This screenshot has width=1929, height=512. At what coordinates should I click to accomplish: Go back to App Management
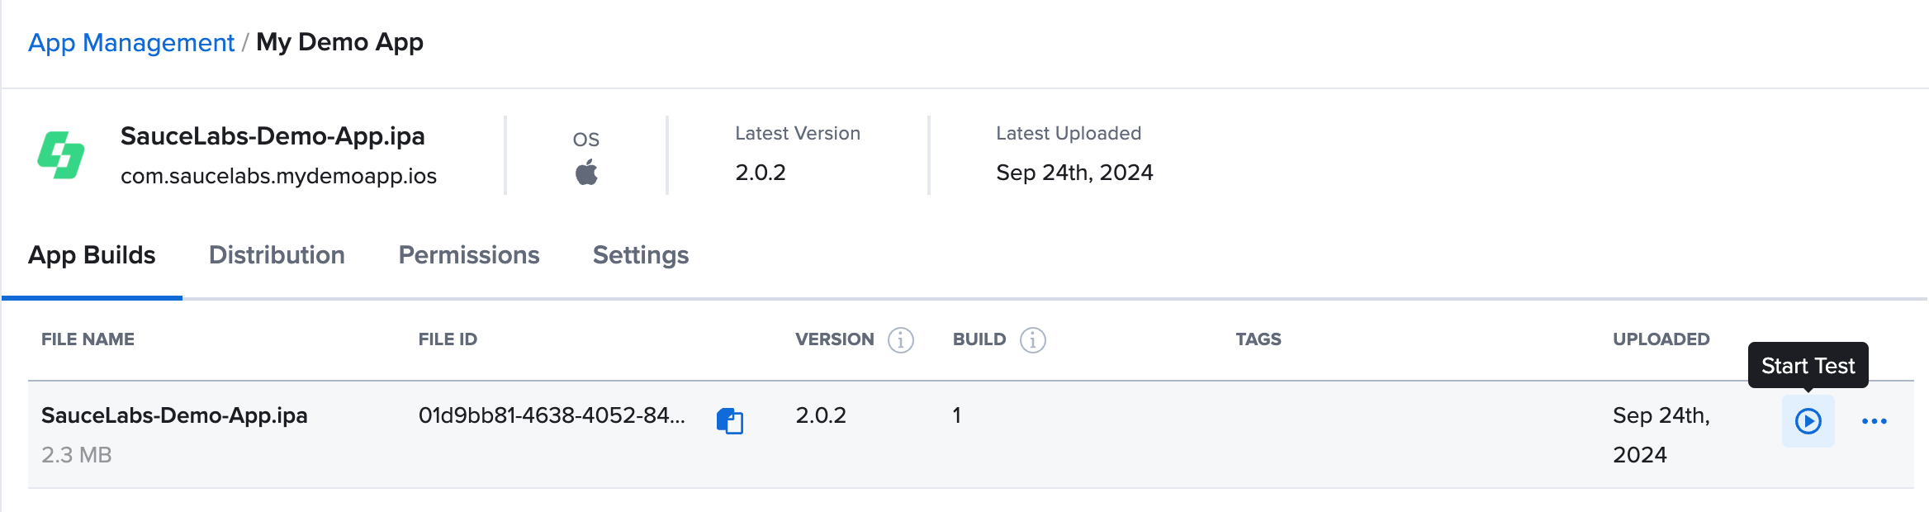[x=131, y=42]
